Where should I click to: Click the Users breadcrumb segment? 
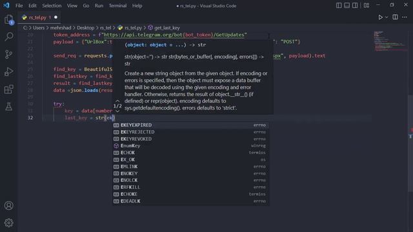(x=39, y=28)
